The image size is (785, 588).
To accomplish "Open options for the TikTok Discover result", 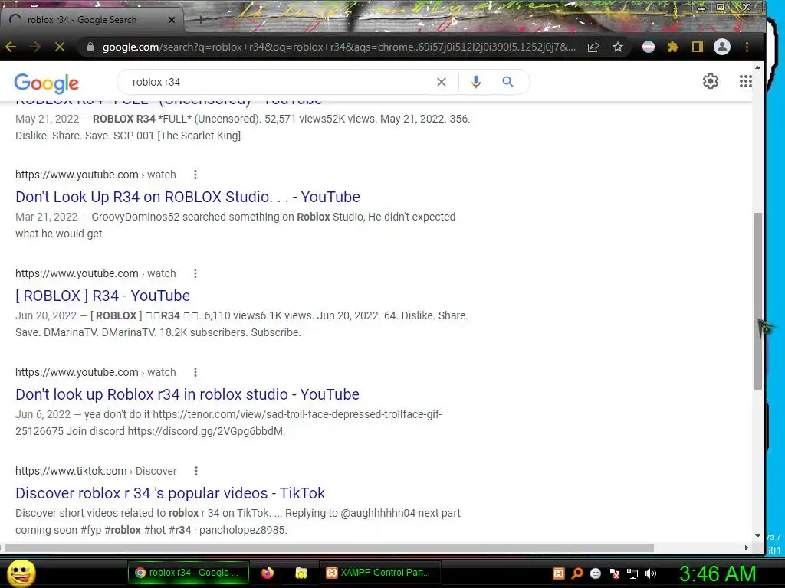I will [196, 471].
